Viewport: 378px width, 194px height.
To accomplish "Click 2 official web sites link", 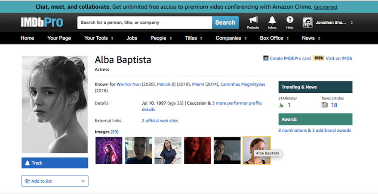I will coord(160,121).
